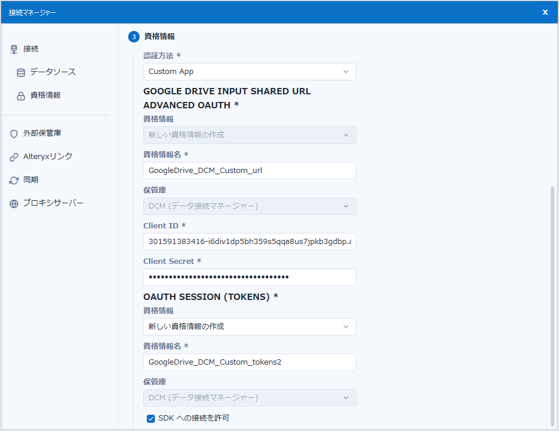Click the chain link icon for Alteryxリンク
Viewport: 559px width, 431px height.
coord(14,157)
